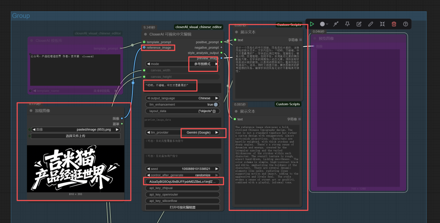Click the Group title label

click(x=21, y=16)
